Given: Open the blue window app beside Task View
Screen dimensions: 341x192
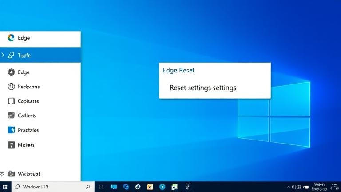Looking at the screenshot, I should pyautogui.click(x=114, y=187).
